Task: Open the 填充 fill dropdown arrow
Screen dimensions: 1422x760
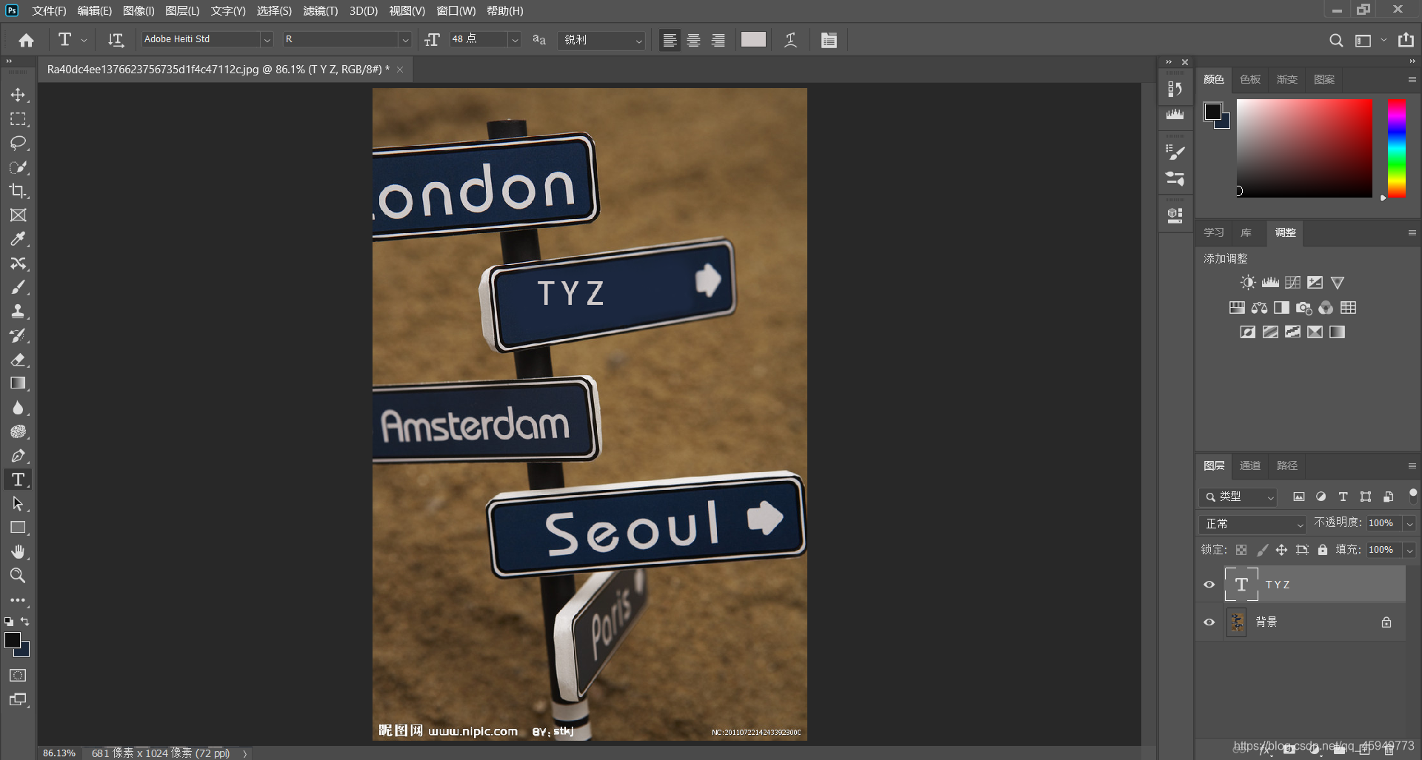Action: pos(1409,550)
